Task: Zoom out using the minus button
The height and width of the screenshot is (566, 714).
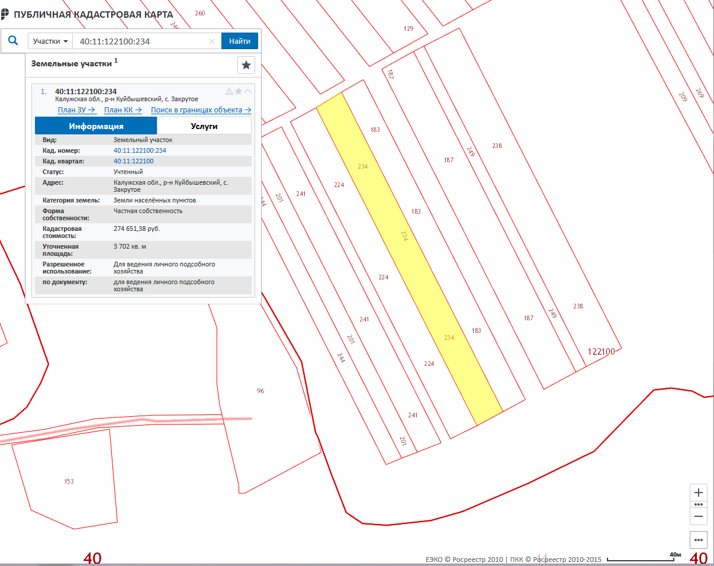Action: tap(699, 516)
